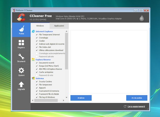Maximize the Piriform CCleaner window
The width and height of the screenshot is (160, 117).
(141, 10)
